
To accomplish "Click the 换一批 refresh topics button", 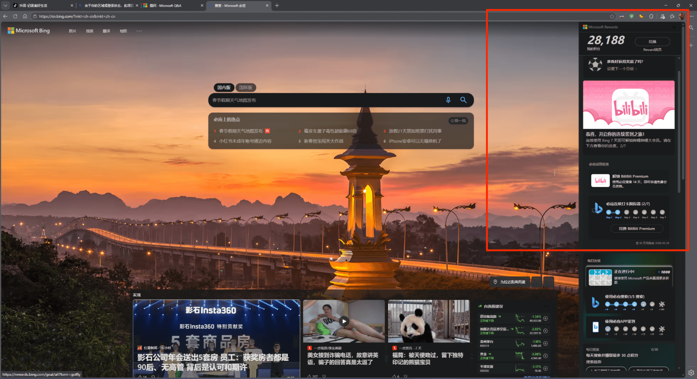I will (x=458, y=121).
